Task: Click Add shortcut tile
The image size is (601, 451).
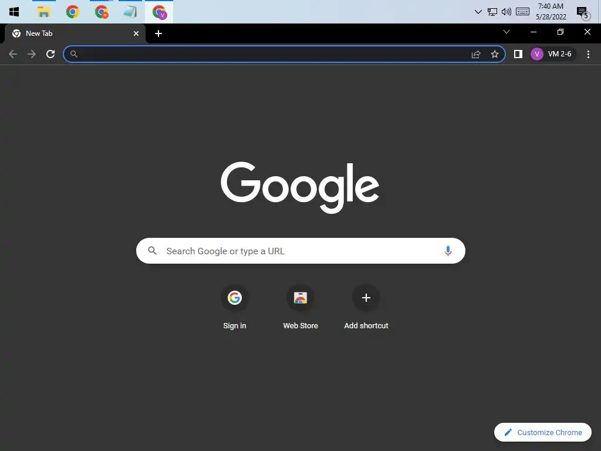Action: (366, 307)
